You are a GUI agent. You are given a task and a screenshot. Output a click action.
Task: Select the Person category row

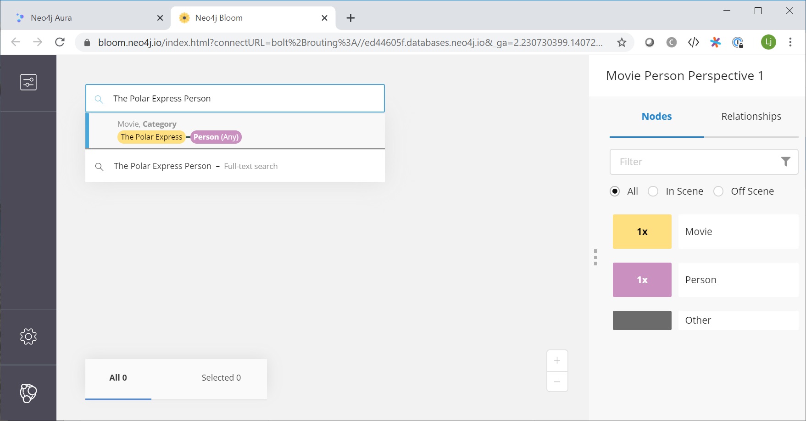738,280
